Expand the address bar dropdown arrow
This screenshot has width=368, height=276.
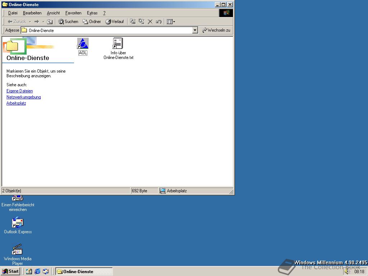pyautogui.click(x=195, y=30)
